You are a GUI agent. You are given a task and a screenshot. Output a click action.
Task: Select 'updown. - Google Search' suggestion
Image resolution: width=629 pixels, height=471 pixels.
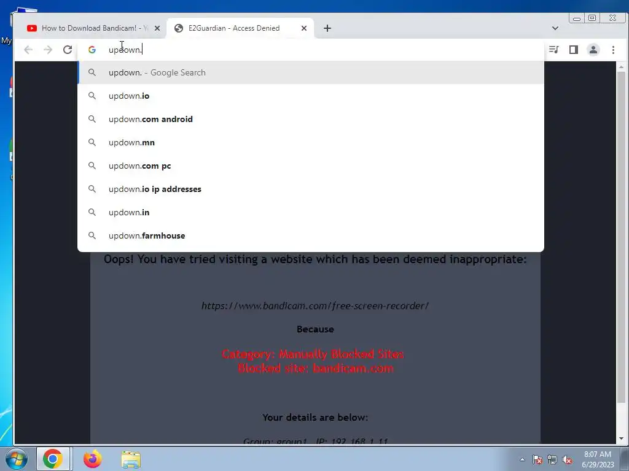coord(311,72)
